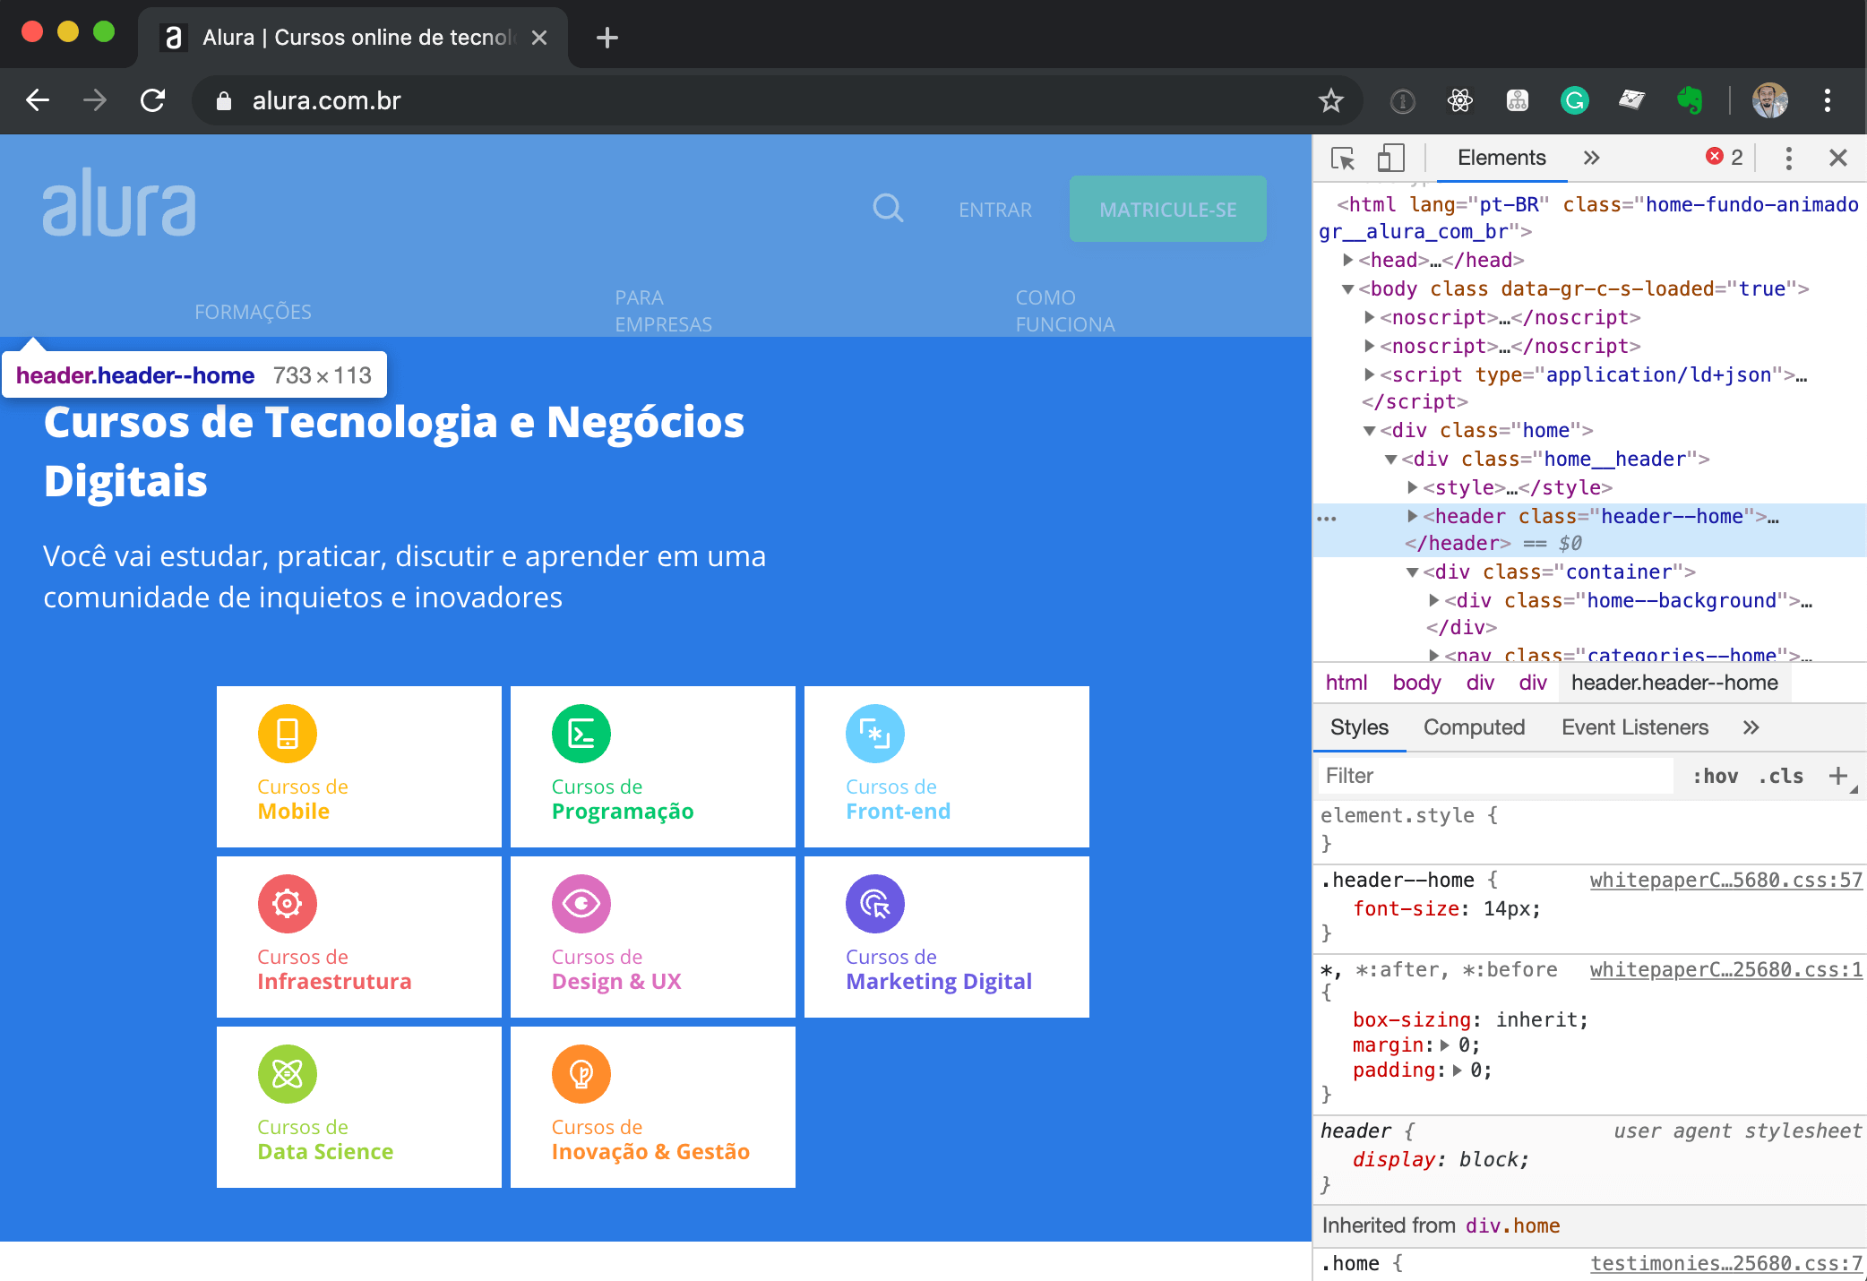Bookmark this page with the star icon

pyautogui.click(x=1331, y=100)
